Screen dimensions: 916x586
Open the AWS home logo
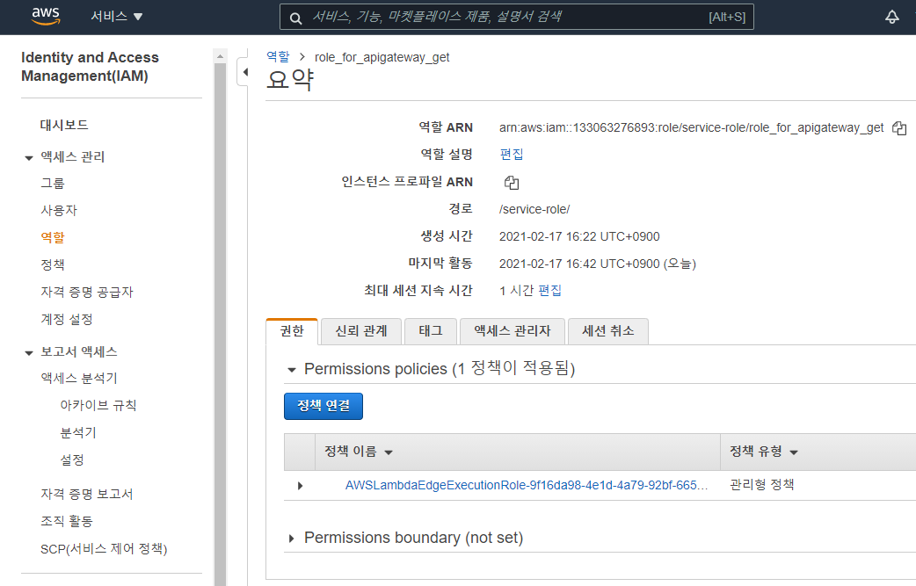(x=46, y=17)
